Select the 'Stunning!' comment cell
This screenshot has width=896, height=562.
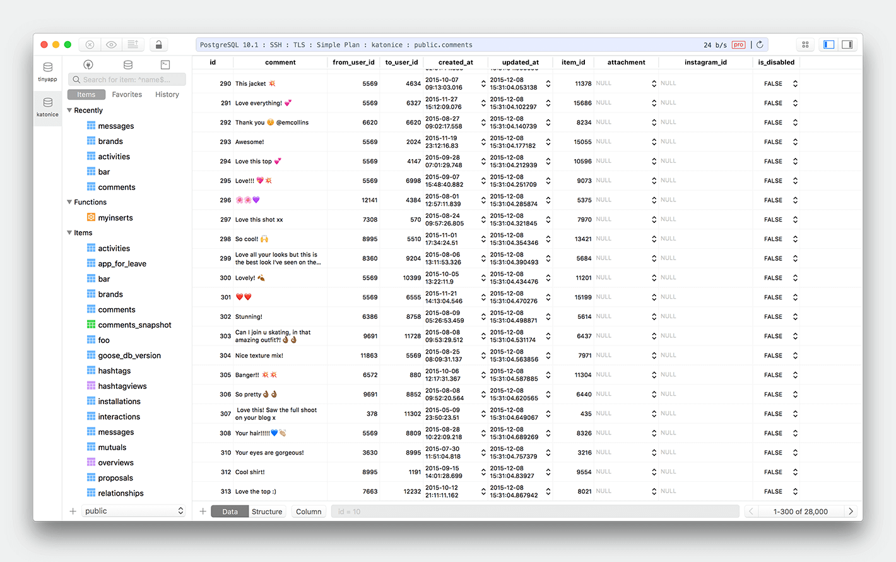tap(280, 317)
